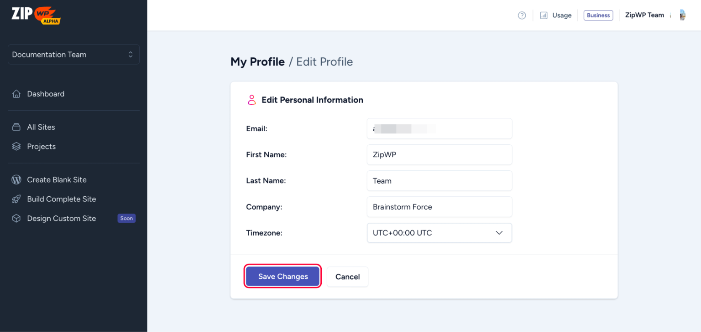Select the WordPress icon beside Create Blank Site

(16, 179)
